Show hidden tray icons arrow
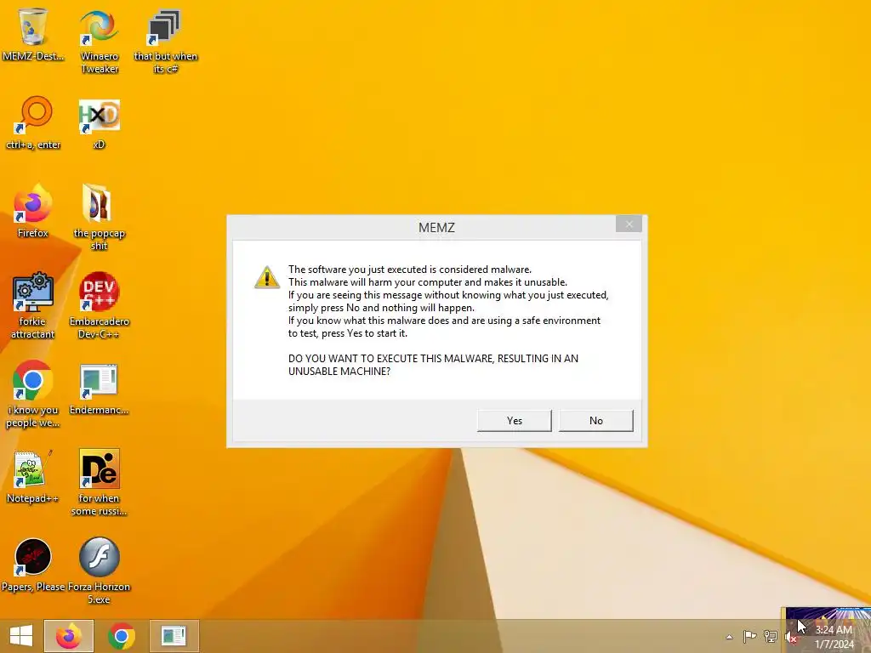871x653 pixels. click(x=729, y=637)
